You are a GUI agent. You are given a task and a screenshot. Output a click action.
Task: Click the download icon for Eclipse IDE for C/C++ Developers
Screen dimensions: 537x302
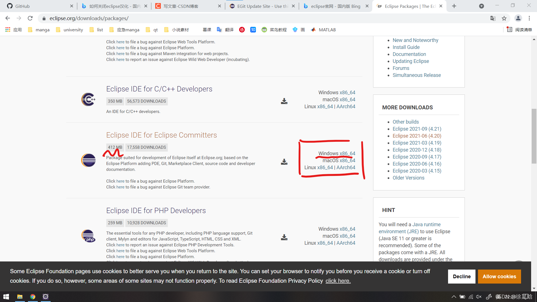pos(284,101)
